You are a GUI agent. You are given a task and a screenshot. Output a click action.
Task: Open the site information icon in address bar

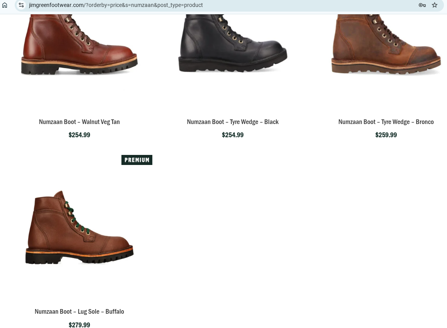[x=21, y=5]
